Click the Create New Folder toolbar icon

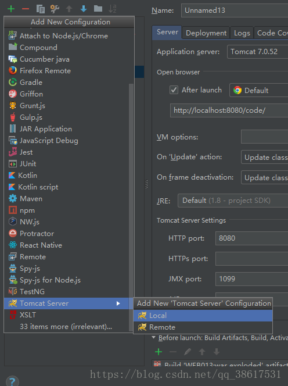[98, 9]
